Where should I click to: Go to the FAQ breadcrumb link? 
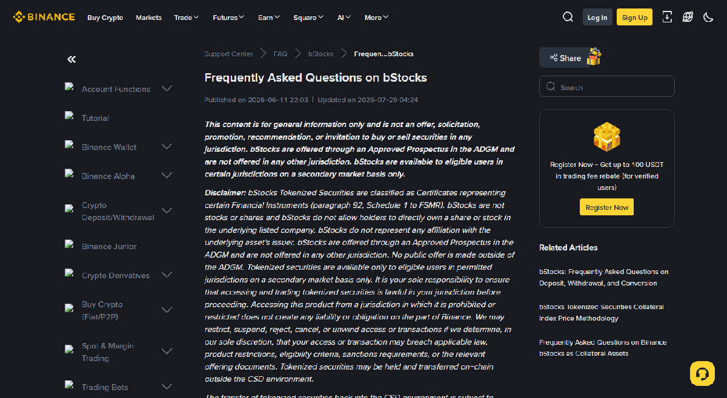click(x=281, y=54)
